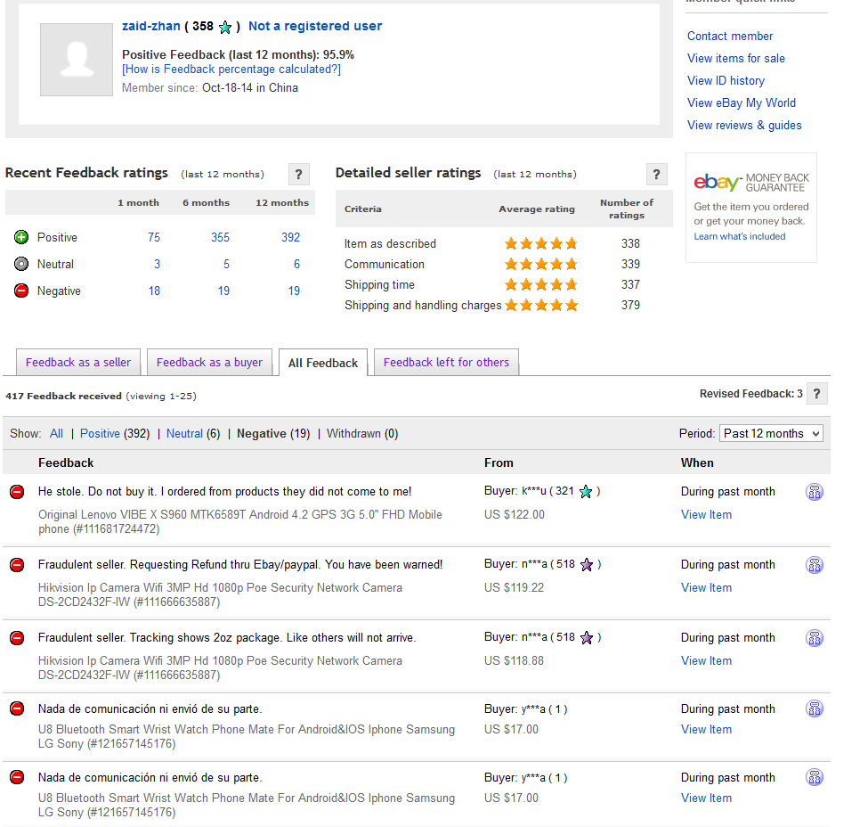The height and width of the screenshot is (827, 868).
Task: Click '417 Feedback received' text
Action: click(64, 396)
